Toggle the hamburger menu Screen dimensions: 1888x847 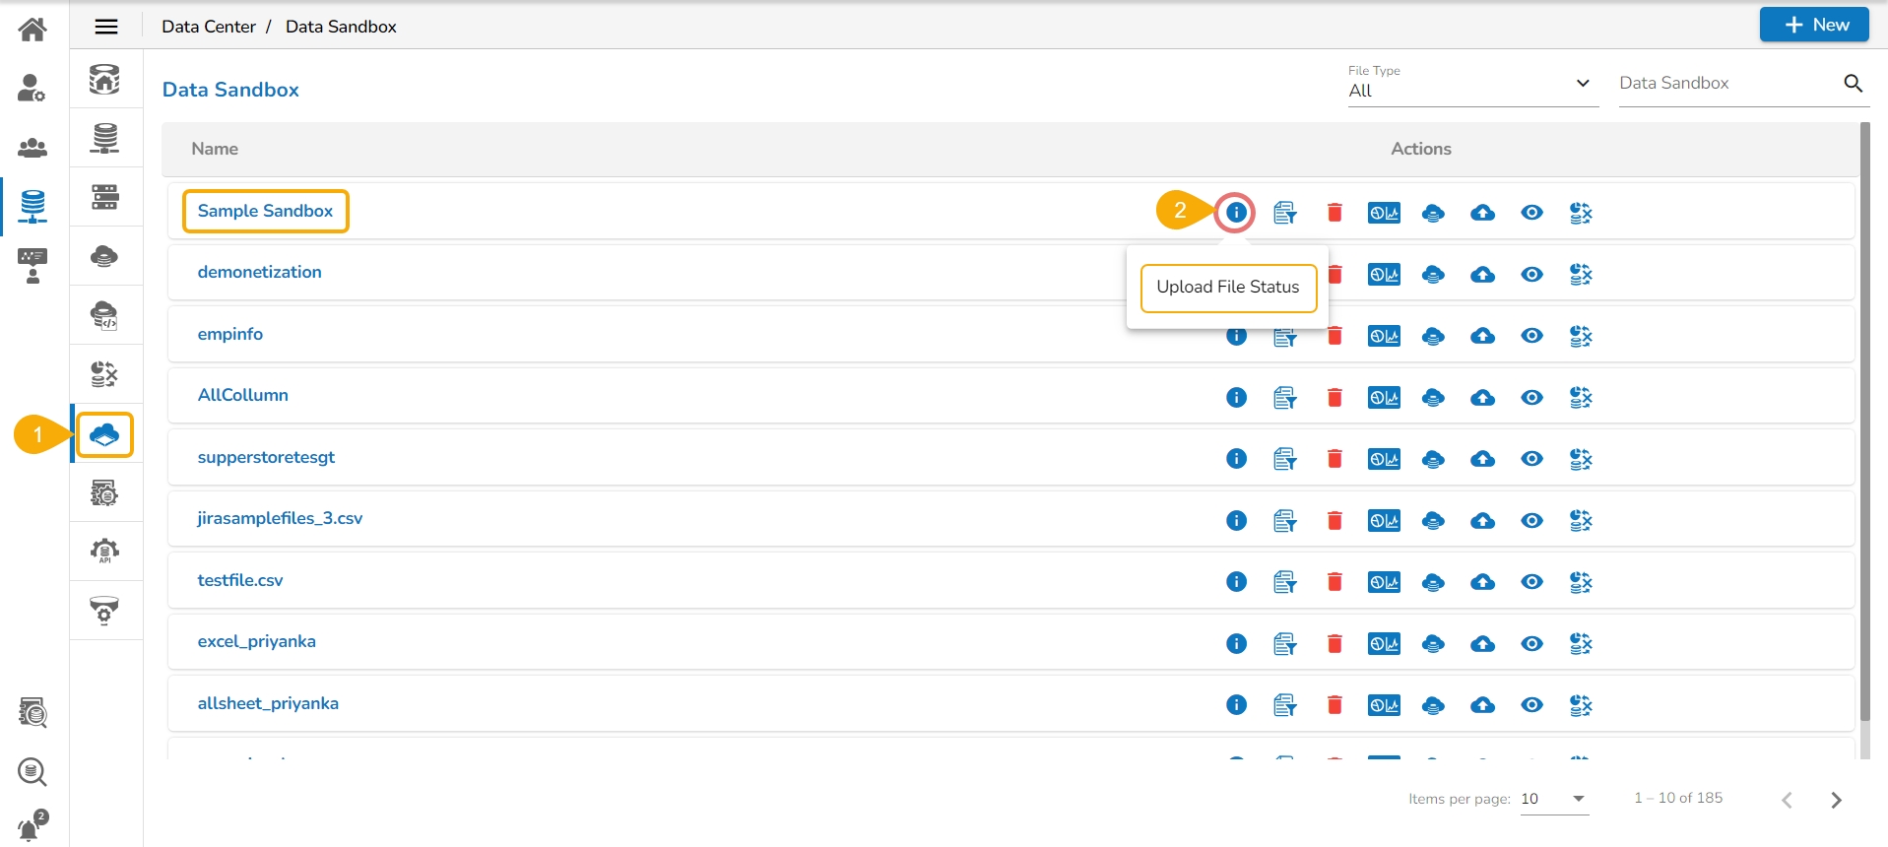(106, 27)
